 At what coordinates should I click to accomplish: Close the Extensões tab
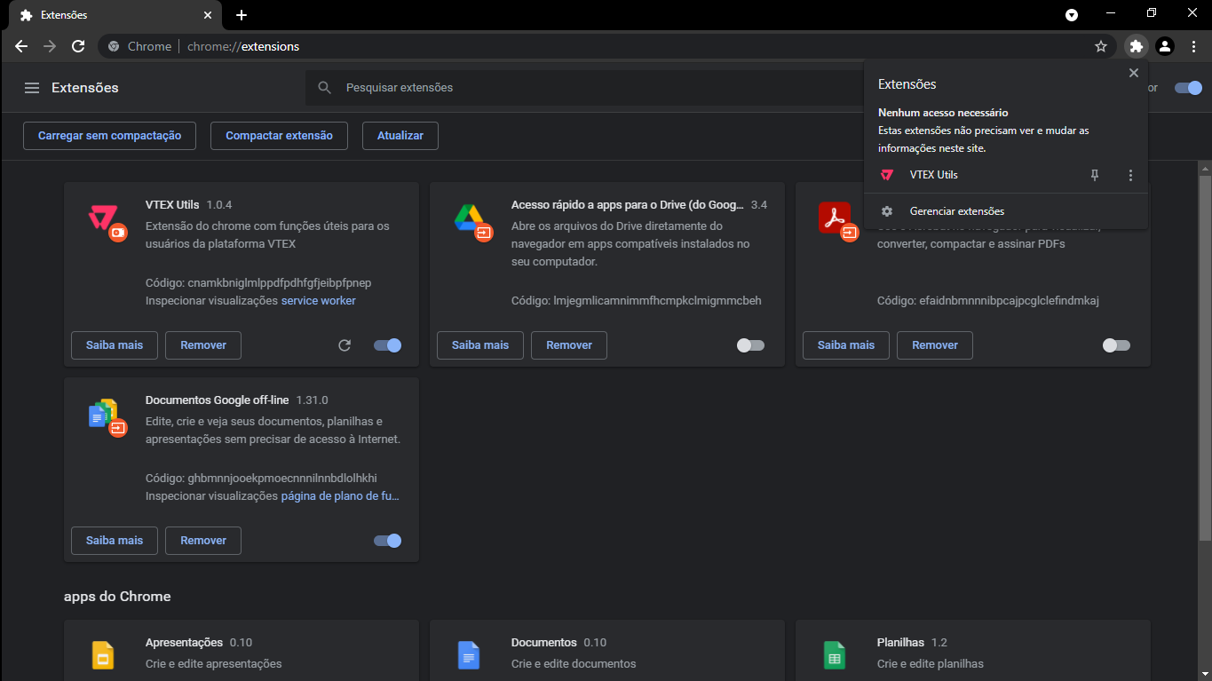click(208, 15)
